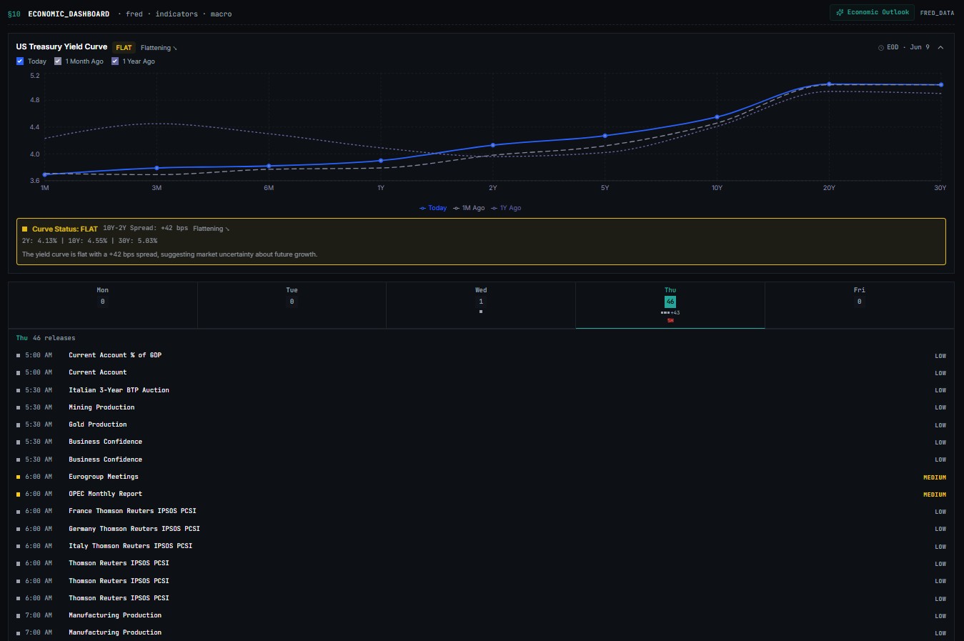Viewport: 964px width, 641px height.
Task: Open Italy Thomson Reuters IPSOS PCSI row
Action: coord(481,546)
